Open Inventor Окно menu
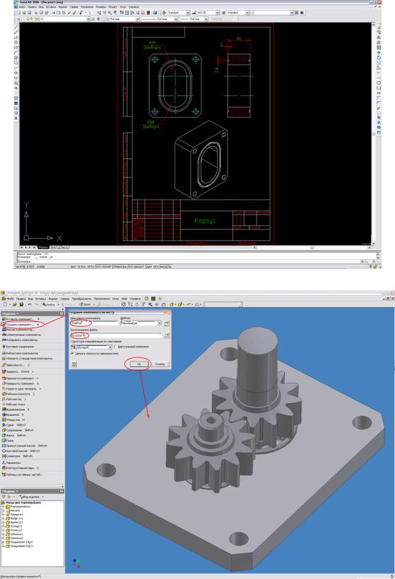Screen dimensions: 395x579 [x=116, y=299]
